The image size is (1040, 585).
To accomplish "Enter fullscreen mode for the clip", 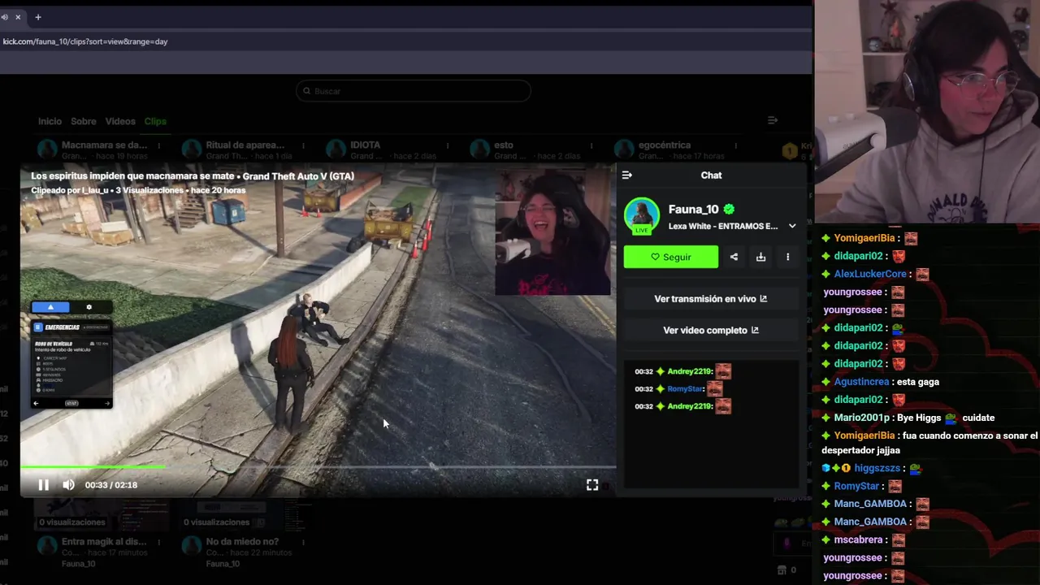I will pyautogui.click(x=592, y=485).
